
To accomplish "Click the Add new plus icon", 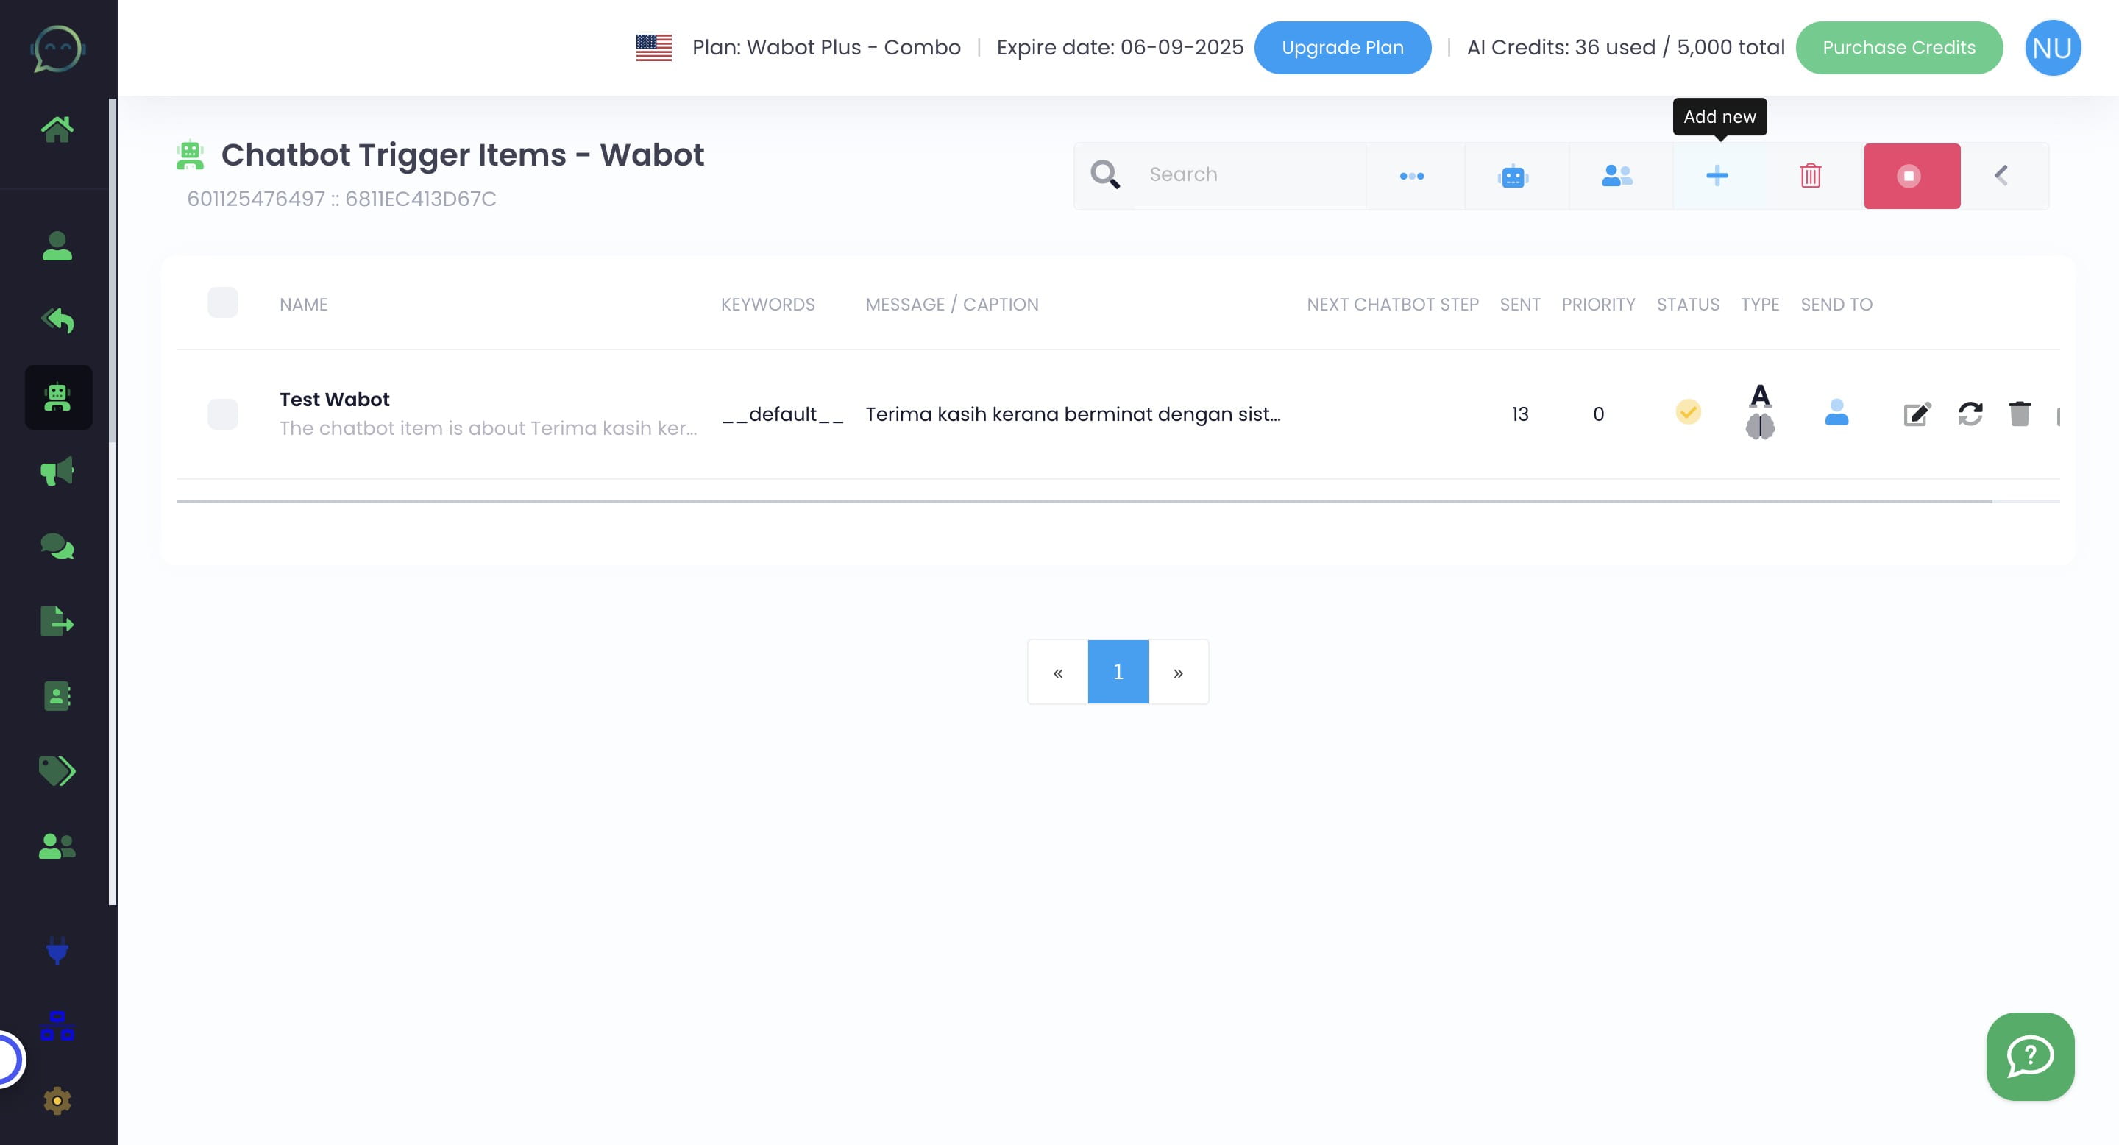I will 1717,175.
